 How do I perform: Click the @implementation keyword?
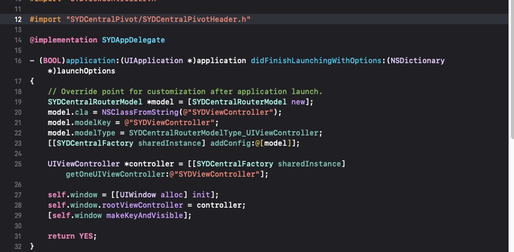[63, 39]
